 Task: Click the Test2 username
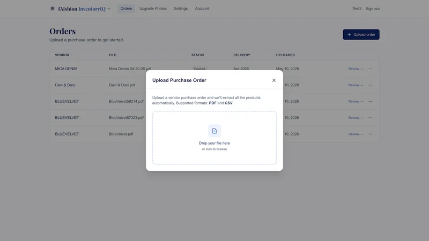point(357,9)
